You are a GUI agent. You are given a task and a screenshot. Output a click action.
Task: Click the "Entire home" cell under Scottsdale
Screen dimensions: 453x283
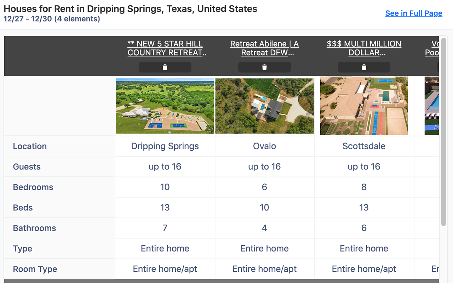[364, 248]
